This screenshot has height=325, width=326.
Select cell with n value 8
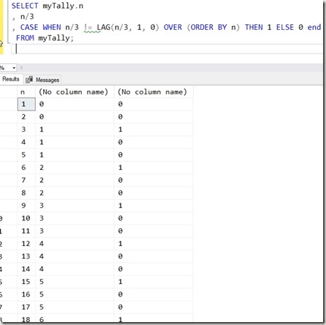point(26,193)
